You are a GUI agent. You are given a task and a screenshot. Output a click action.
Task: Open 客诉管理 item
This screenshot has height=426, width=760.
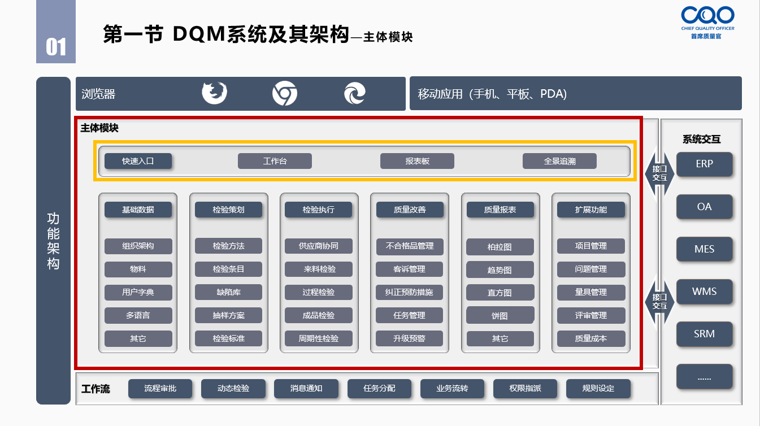click(410, 269)
